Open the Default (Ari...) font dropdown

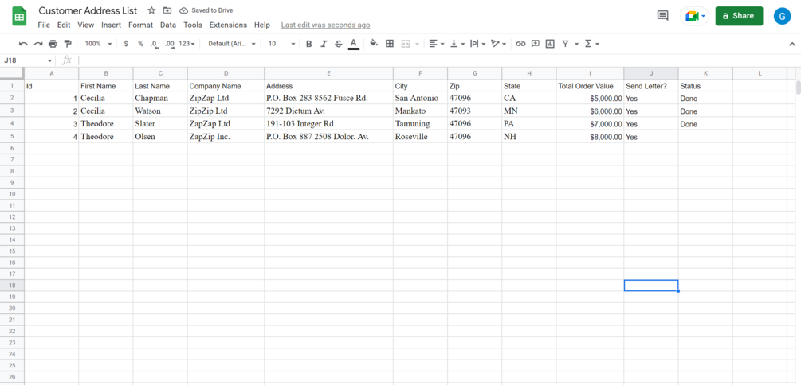point(232,44)
